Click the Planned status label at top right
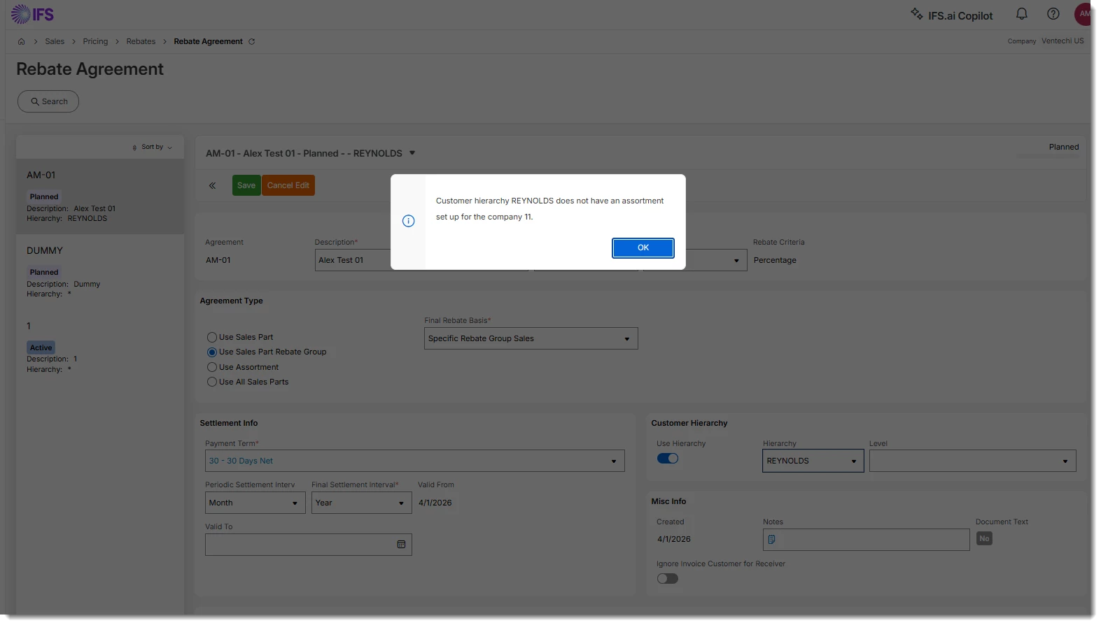The height and width of the screenshot is (625, 1101). click(x=1063, y=147)
